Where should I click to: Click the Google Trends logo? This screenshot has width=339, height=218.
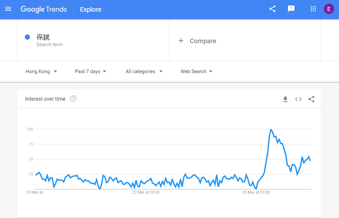pyautogui.click(x=44, y=9)
